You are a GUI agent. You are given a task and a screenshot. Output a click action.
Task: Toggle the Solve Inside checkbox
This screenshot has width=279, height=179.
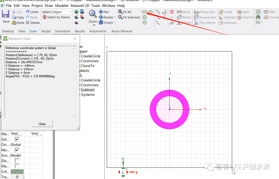tap(17, 139)
